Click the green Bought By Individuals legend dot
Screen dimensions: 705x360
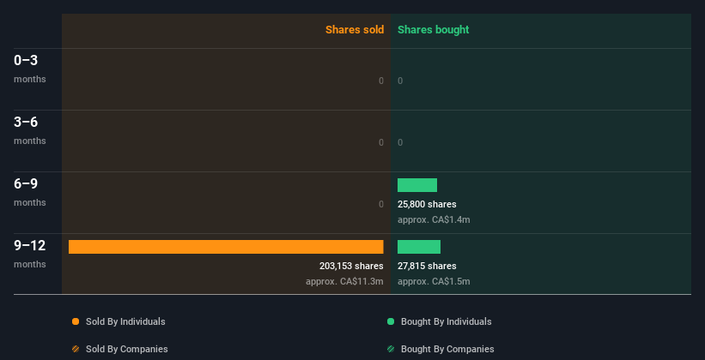click(x=391, y=321)
